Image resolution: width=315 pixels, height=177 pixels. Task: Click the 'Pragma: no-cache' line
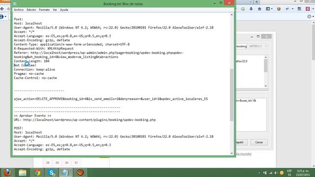29,74
